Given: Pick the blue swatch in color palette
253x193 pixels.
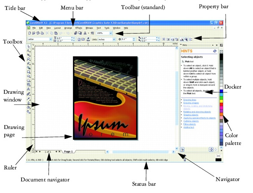Looking at the screenshot, I should (221, 91).
